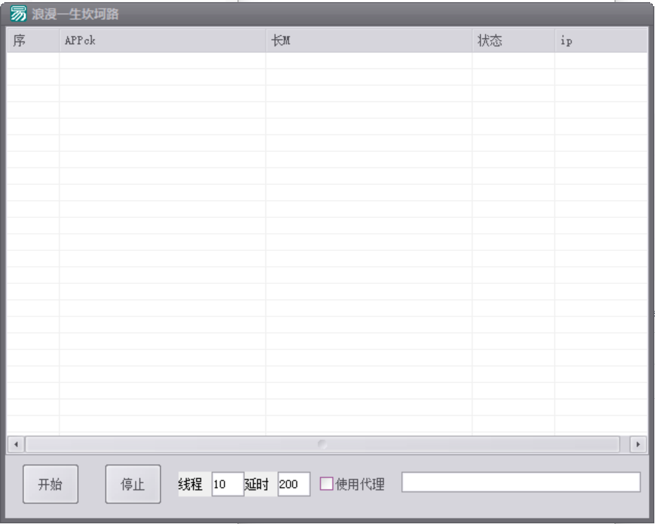Enable the 使用代理 checkbox

pyautogui.click(x=327, y=484)
